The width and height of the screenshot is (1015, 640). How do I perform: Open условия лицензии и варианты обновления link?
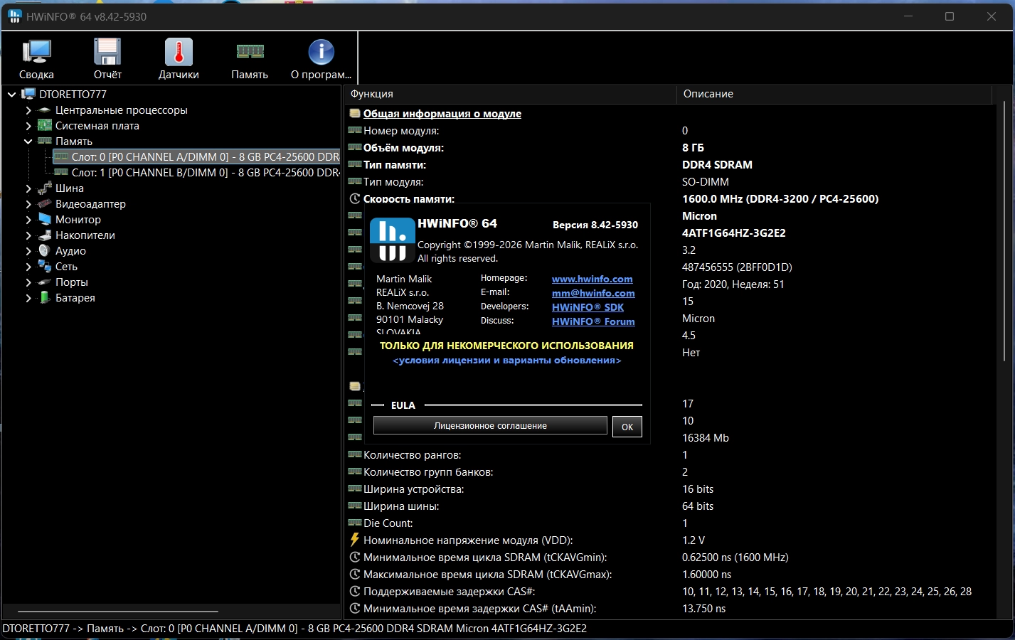(x=507, y=361)
